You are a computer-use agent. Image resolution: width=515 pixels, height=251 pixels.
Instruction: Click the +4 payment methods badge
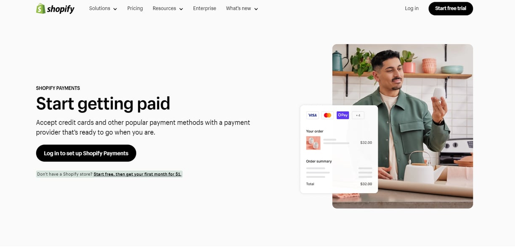[358, 115]
